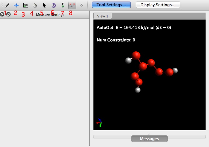Image resolution: width=209 pixels, height=147 pixels.
Task: Click the small arrow above Messages
Action: pos(149,134)
